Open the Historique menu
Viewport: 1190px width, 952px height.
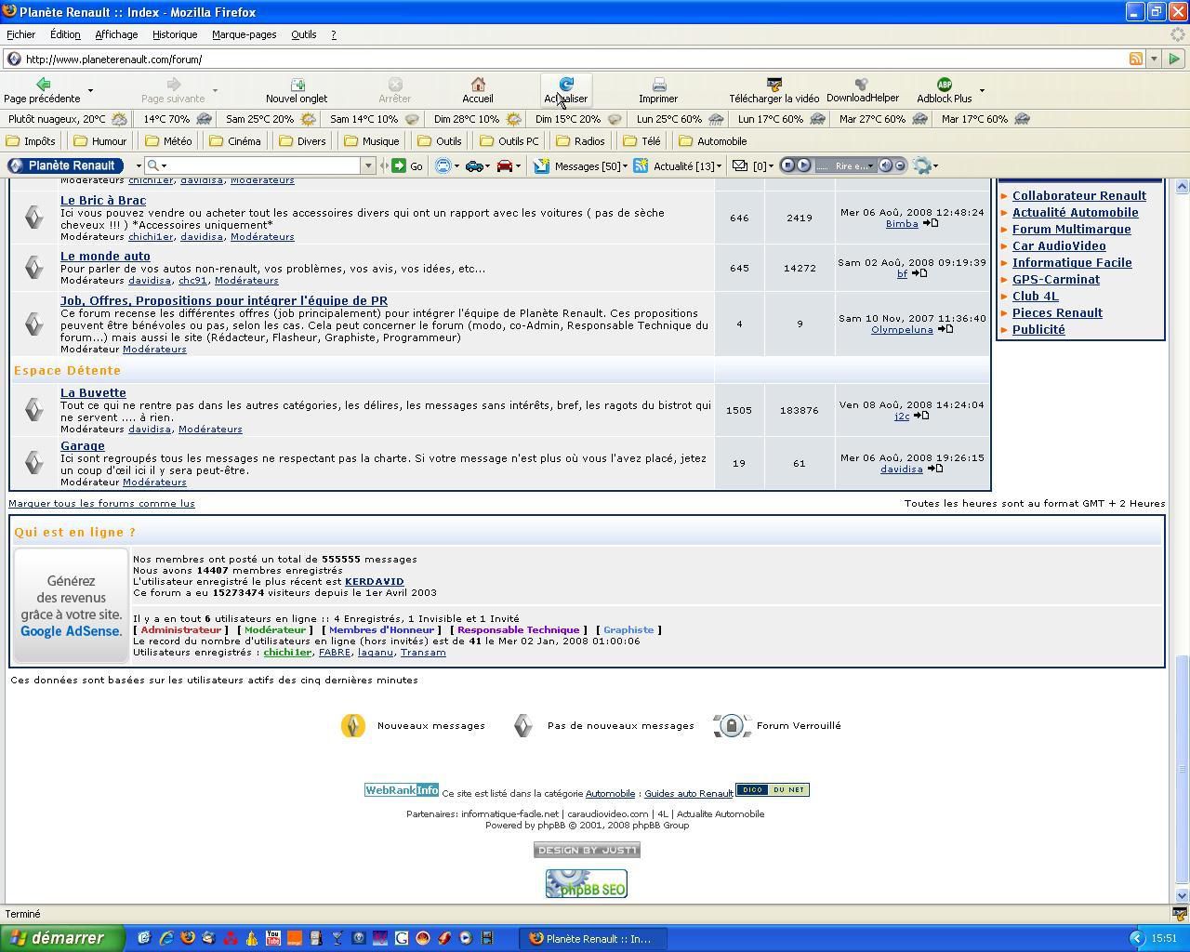[x=175, y=34]
